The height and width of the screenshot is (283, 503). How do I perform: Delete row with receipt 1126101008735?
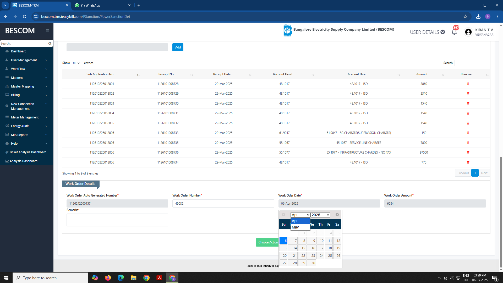[468, 143]
